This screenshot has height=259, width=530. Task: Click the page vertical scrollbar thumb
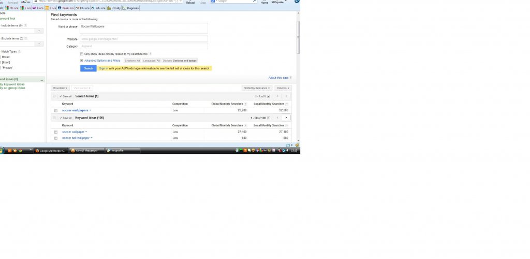point(298,37)
